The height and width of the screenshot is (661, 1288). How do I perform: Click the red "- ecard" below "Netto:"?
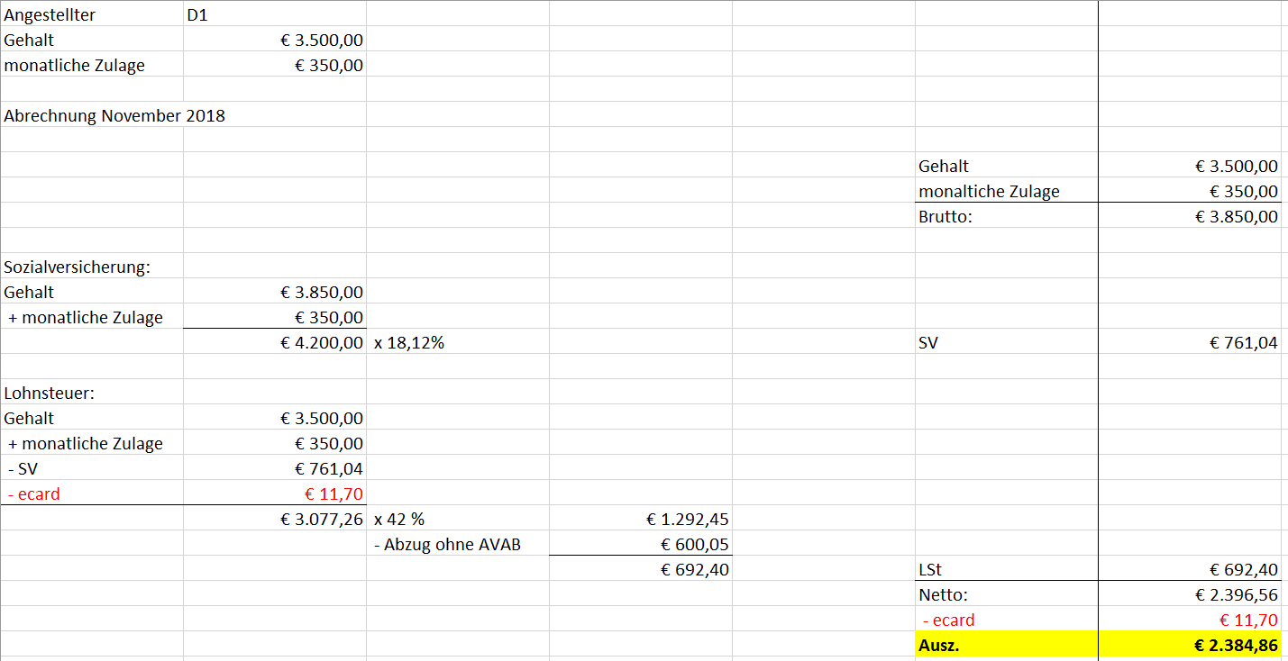(948, 620)
